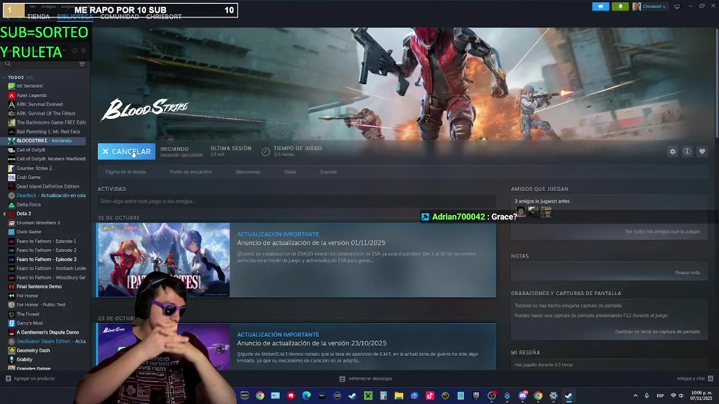Open the Guías tab
719x404 pixels.
point(290,172)
